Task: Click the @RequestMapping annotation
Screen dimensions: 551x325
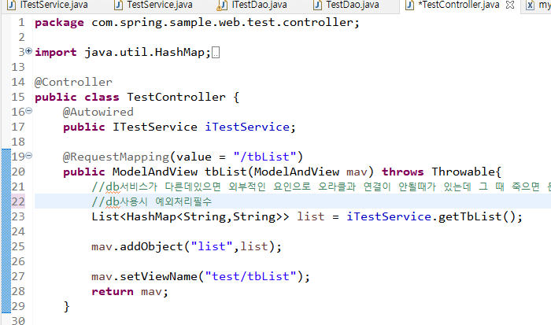Action: (x=116, y=157)
